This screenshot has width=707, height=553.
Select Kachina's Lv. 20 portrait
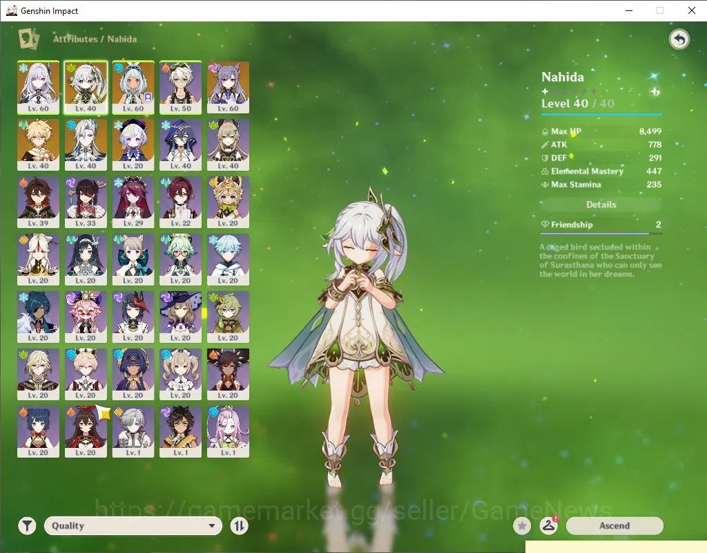click(x=228, y=202)
